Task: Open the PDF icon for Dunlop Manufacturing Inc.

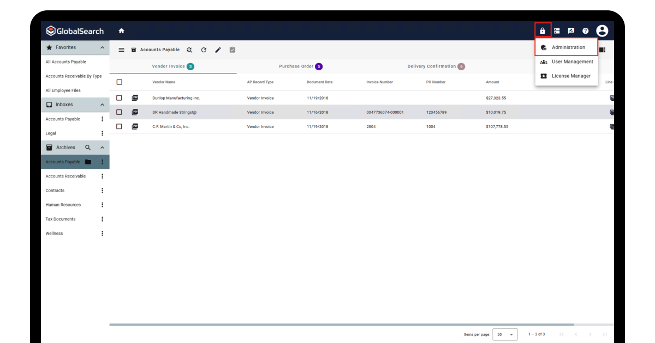Action: click(x=135, y=98)
